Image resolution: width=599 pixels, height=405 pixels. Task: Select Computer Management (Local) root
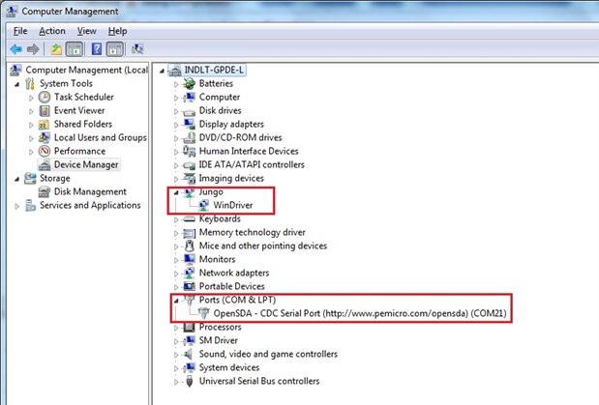coord(86,71)
